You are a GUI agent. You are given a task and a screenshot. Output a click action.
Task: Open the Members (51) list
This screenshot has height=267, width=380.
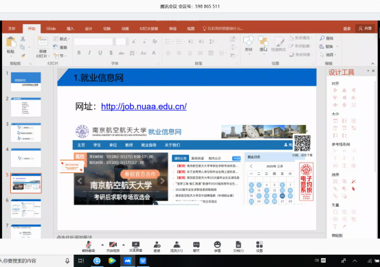177,246
